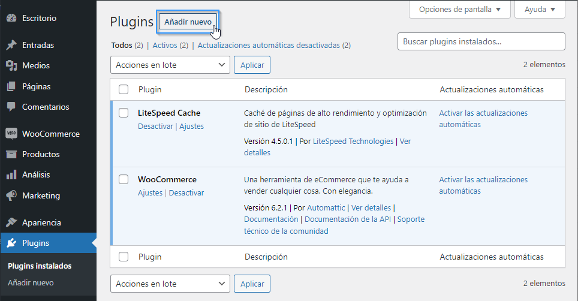
Task: Click the Productos archive box icon
Action: [11, 154]
